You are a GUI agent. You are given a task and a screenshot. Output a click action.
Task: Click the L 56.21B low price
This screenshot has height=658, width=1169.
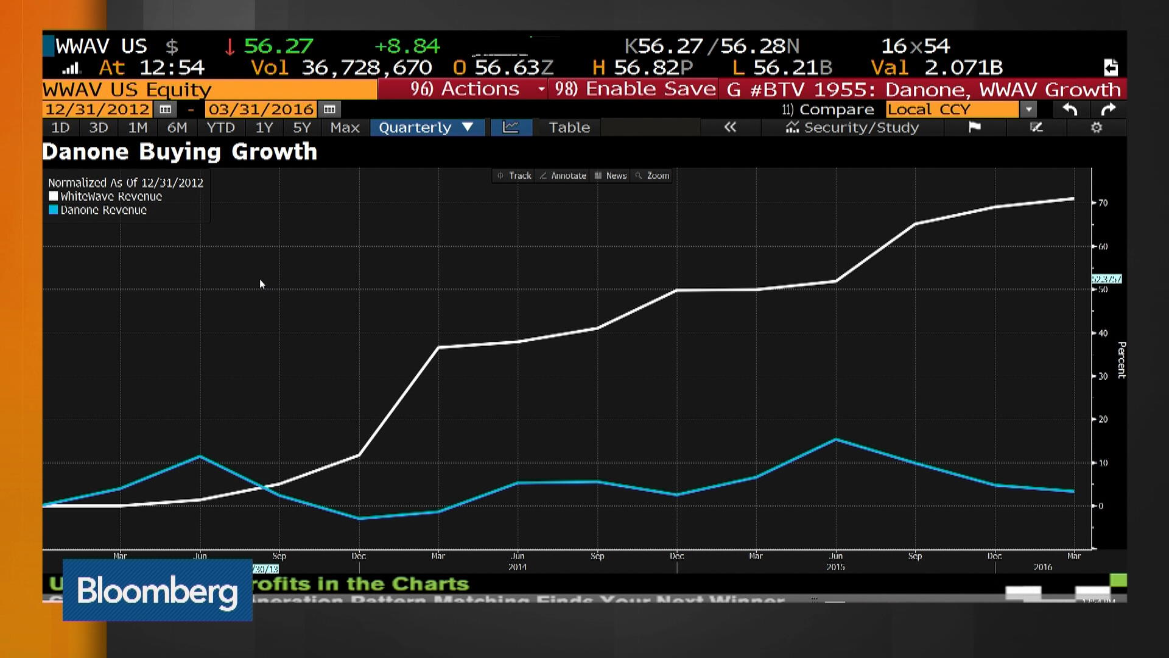tap(782, 68)
